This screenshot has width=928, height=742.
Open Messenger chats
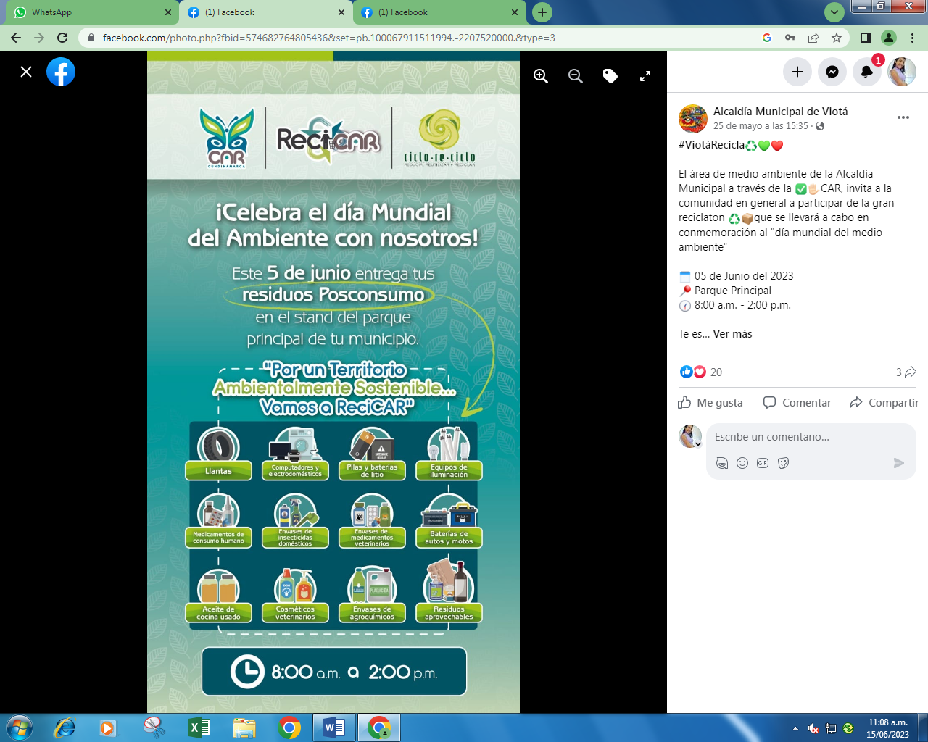pos(832,72)
